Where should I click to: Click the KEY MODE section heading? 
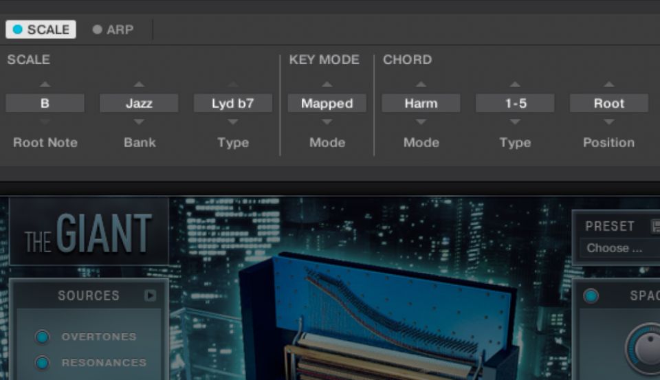pyautogui.click(x=324, y=59)
